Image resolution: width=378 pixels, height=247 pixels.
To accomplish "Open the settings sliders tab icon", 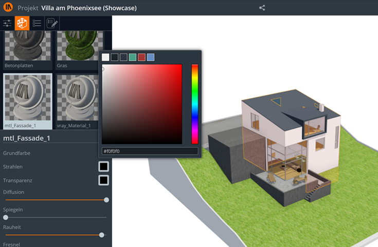I will [7, 23].
